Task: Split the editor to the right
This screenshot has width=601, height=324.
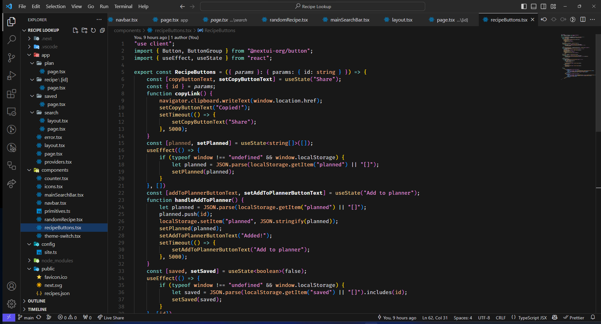Action: [583, 20]
